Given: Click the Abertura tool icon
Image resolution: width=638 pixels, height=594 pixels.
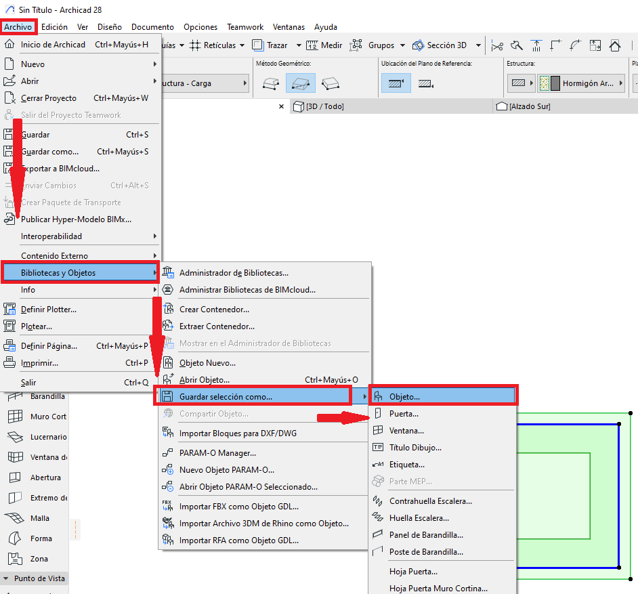Looking at the screenshot, I should point(14,478).
